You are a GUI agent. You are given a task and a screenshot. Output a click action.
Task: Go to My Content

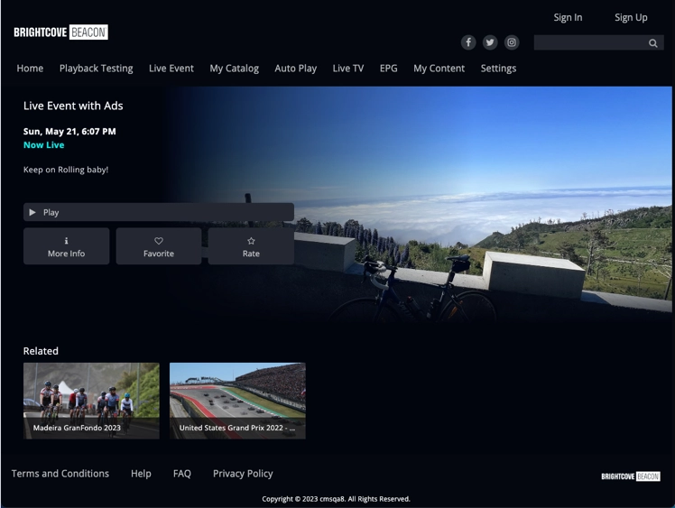click(439, 69)
